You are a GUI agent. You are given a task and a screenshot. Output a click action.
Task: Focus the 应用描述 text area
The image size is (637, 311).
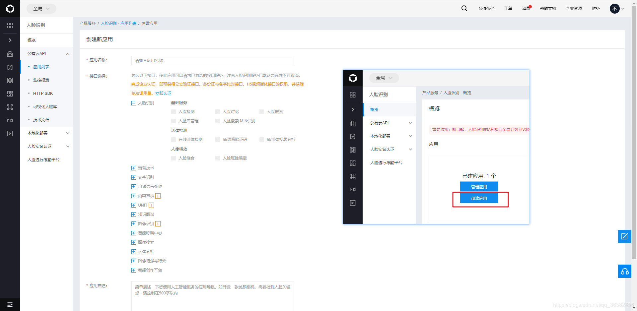point(213,296)
